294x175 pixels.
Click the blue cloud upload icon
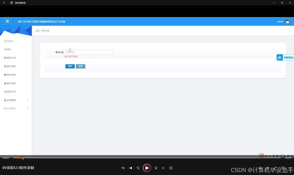pos(280,57)
